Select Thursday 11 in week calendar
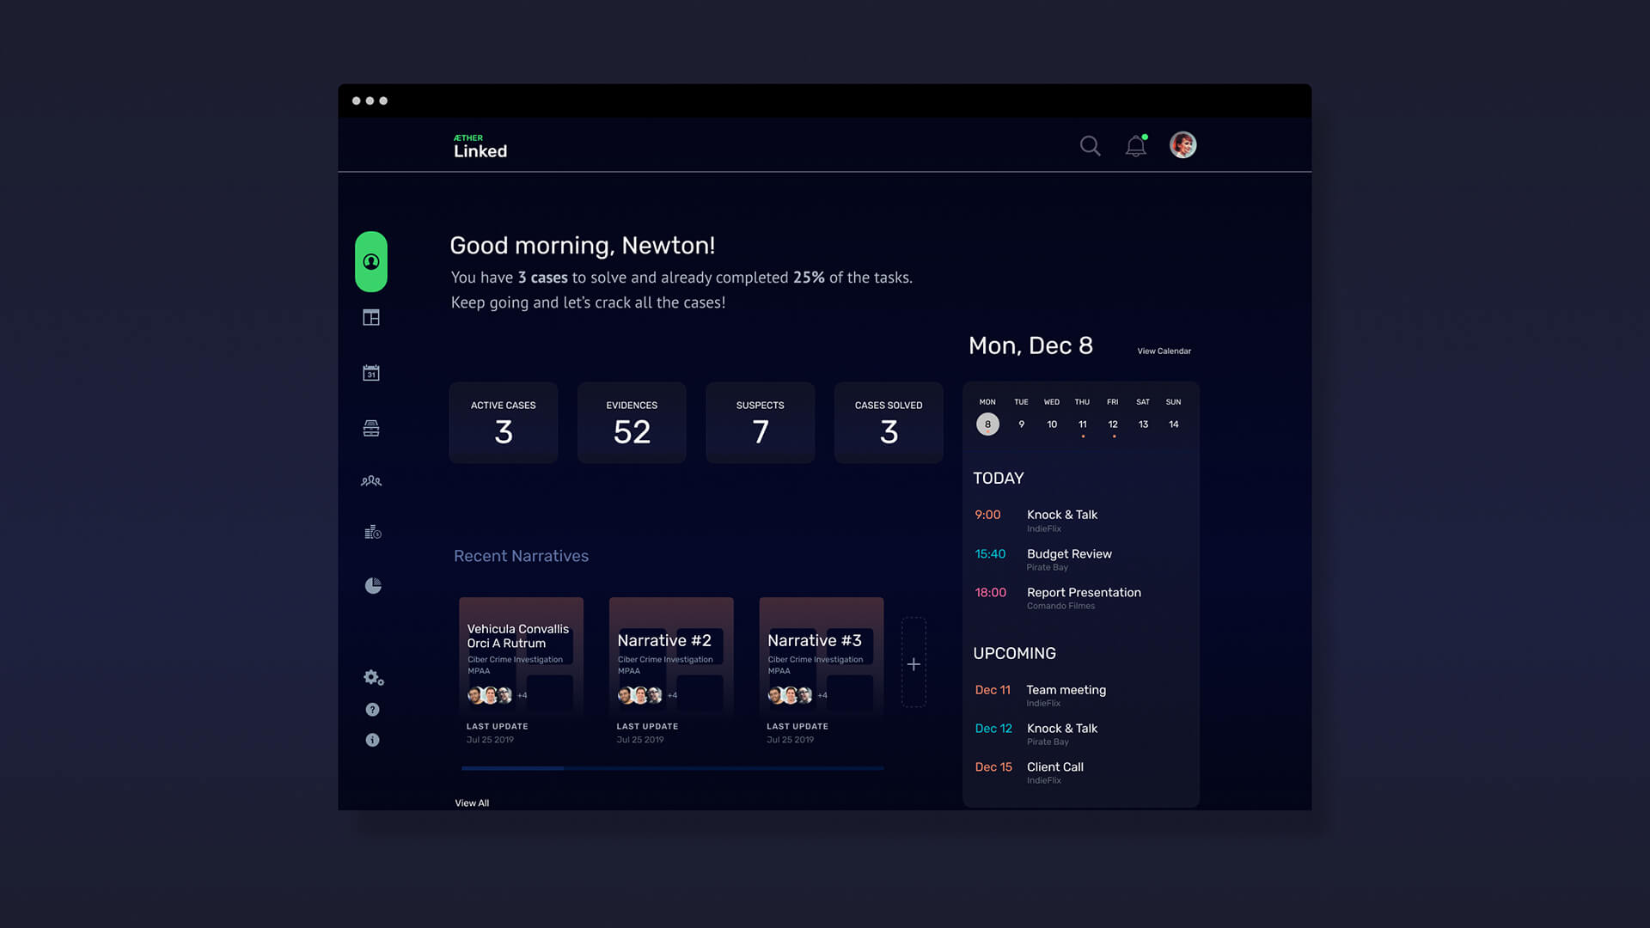This screenshot has height=928, width=1650. coord(1083,424)
